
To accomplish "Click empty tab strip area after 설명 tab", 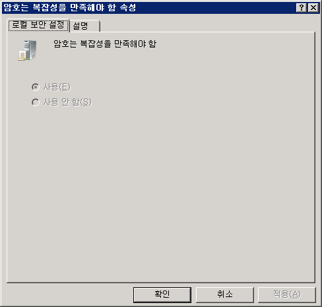I will pos(207,25).
